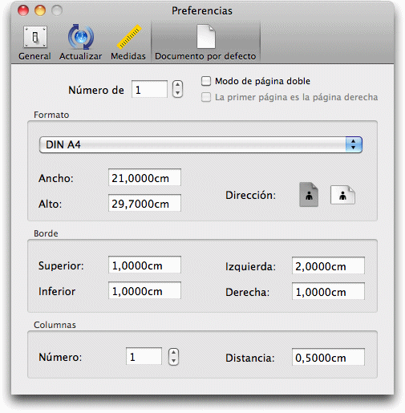Switch to the Medidas ruler pane
The image size is (405, 413).
tap(128, 43)
